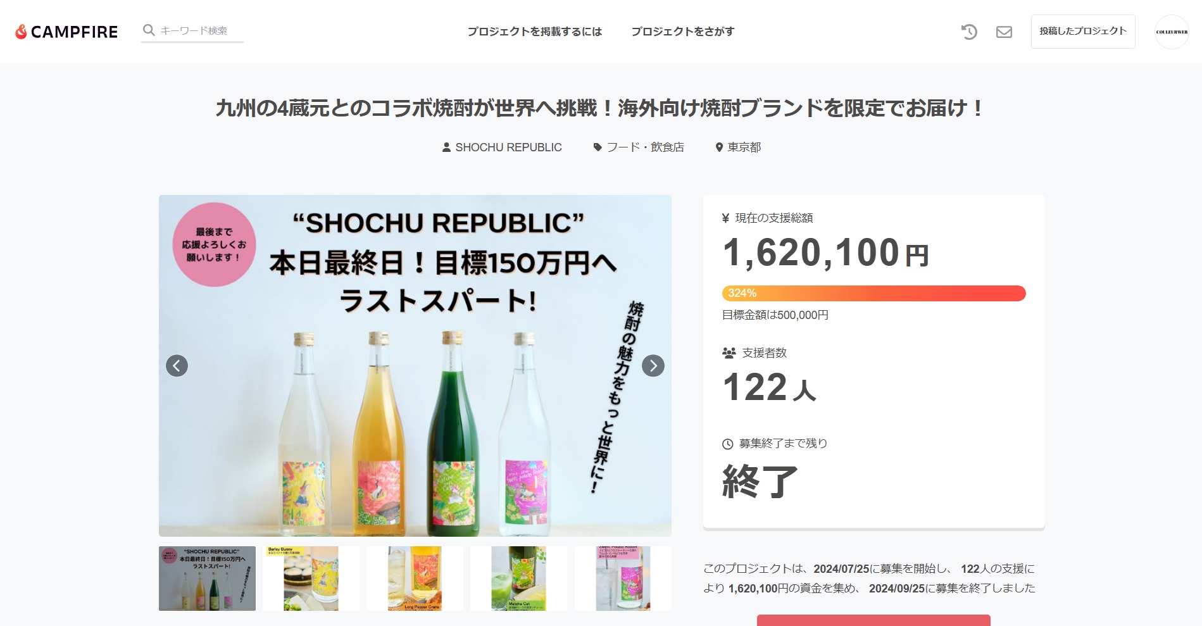
Task: Open the COULEURWEB profile avatar
Action: pos(1172,32)
